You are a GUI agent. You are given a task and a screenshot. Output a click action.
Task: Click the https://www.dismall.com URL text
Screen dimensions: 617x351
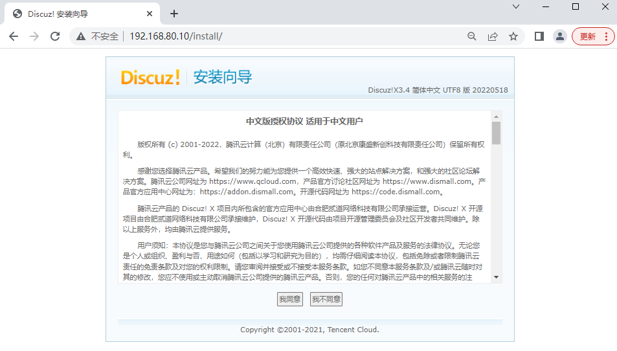tap(427, 181)
